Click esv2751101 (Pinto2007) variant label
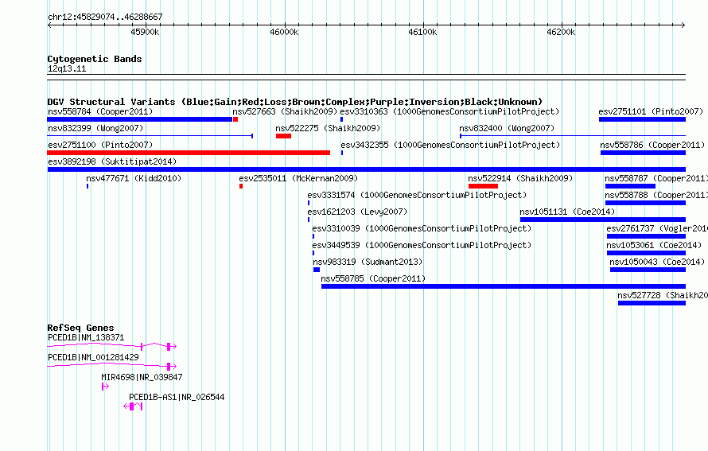Viewport: 708px width, 451px height. [x=651, y=111]
